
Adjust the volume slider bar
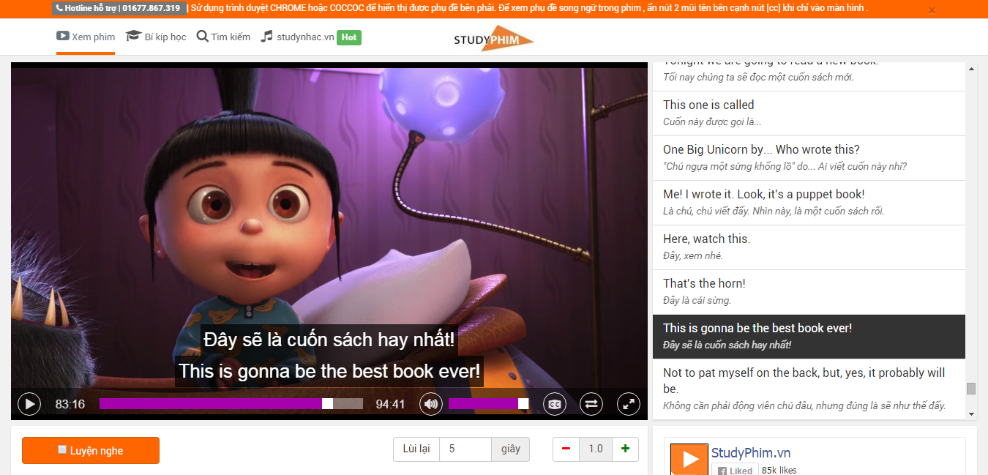487,404
